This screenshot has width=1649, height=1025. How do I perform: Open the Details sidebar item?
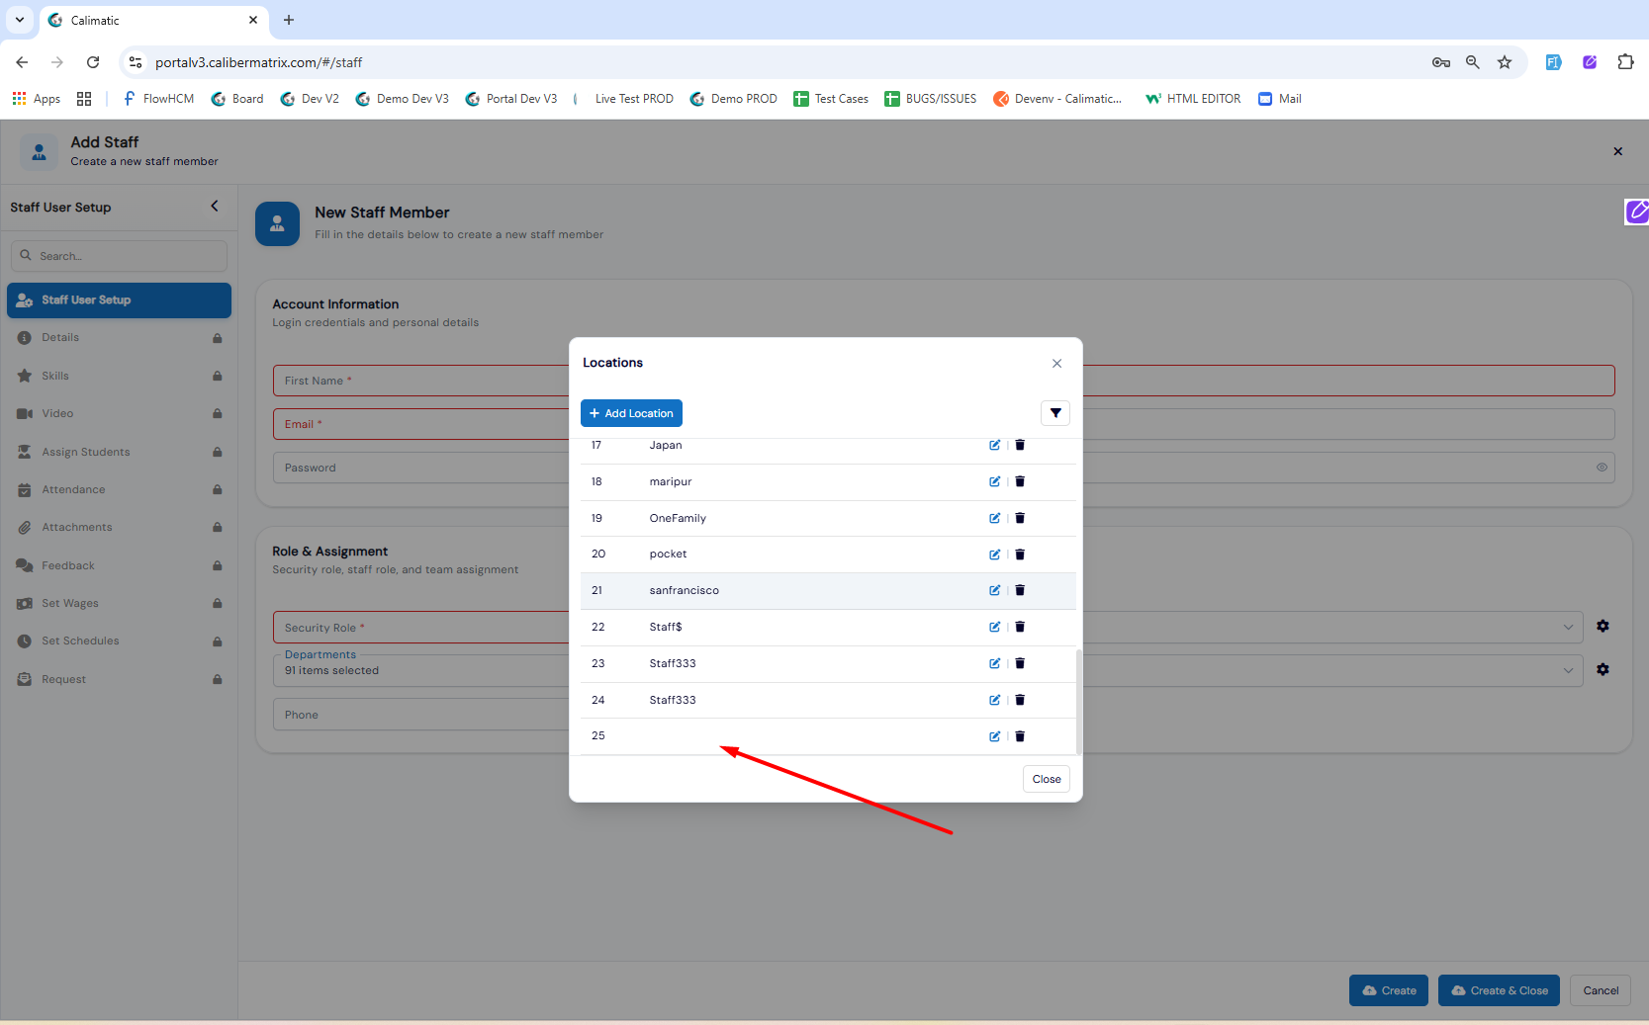click(x=119, y=338)
